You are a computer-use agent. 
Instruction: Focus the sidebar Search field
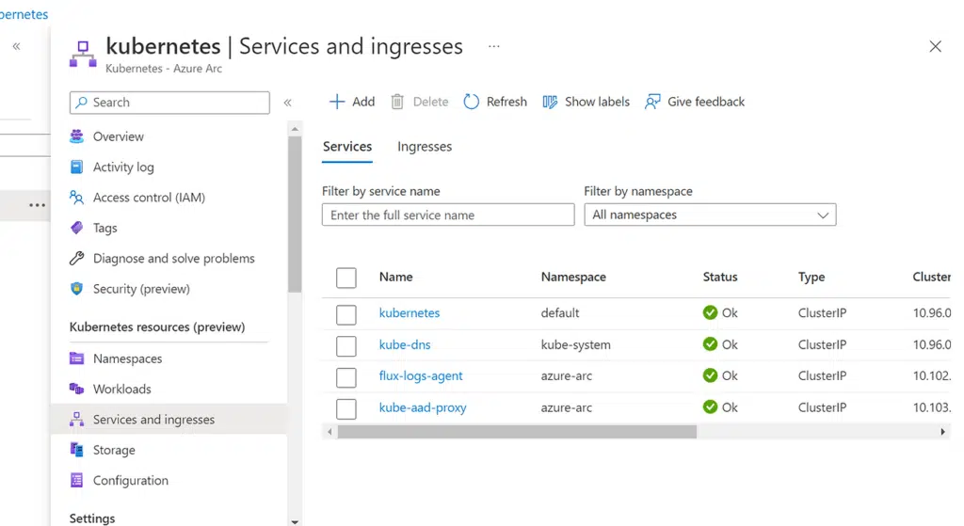(x=169, y=103)
